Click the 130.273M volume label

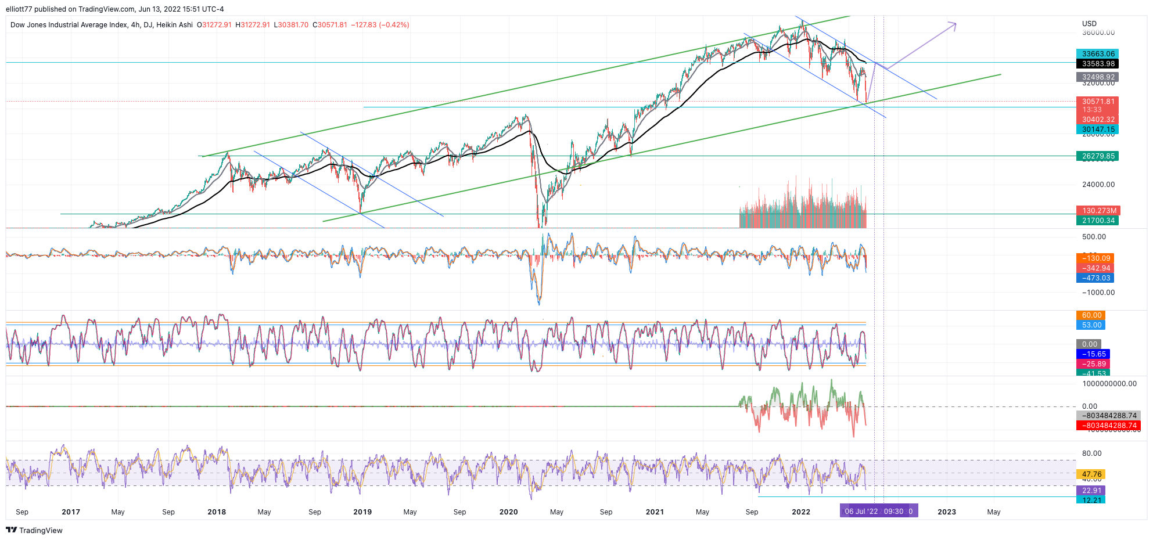coord(1098,211)
